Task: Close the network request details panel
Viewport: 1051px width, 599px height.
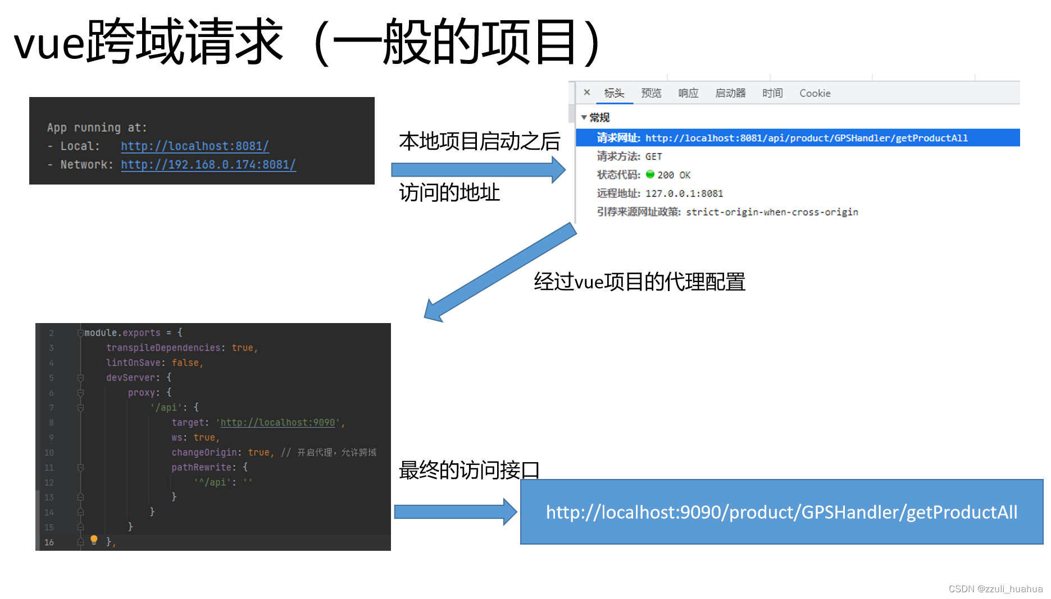Action: [x=587, y=93]
